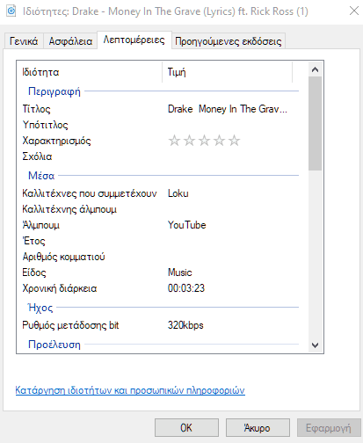This screenshot has width=363, height=443.
Task: Set rating to five stars
Action: [234, 141]
